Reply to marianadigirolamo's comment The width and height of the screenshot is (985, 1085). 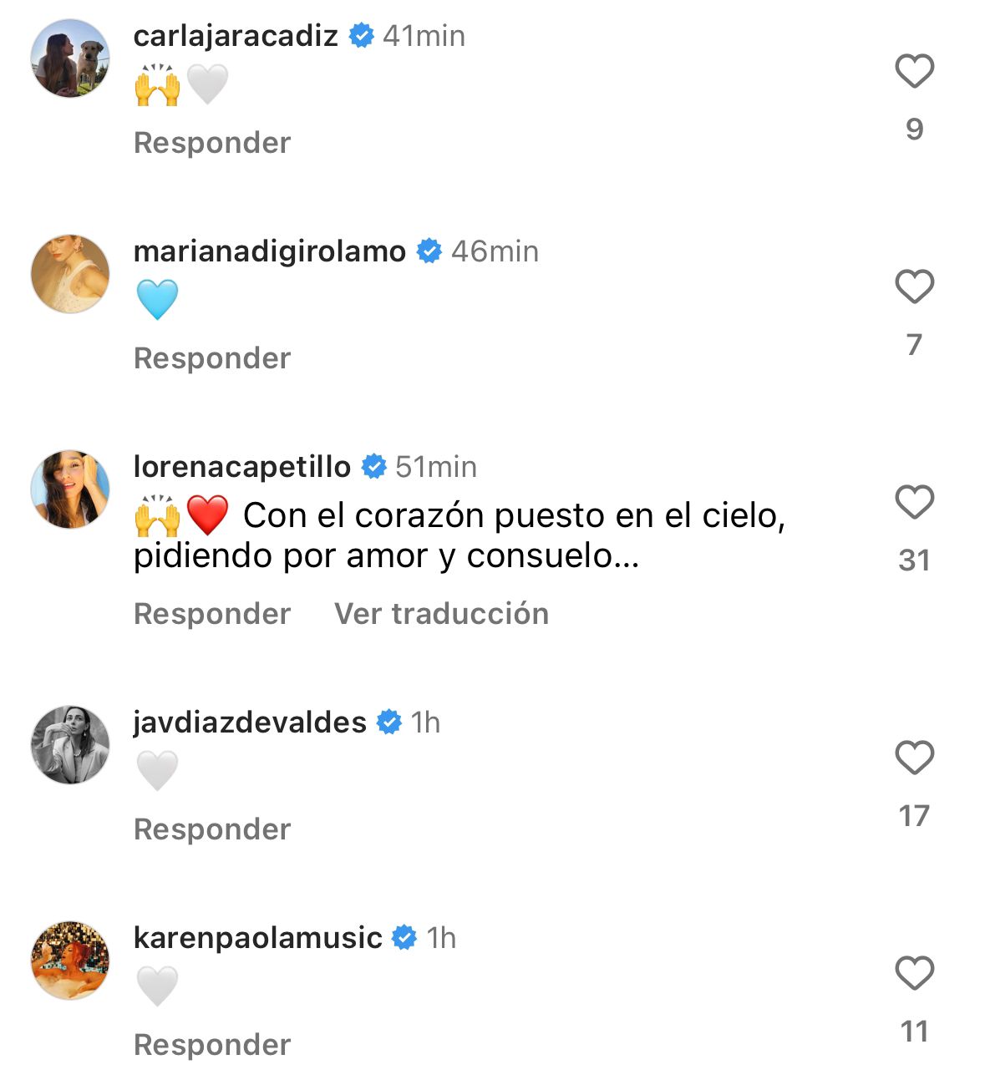pyautogui.click(x=212, y=358)
